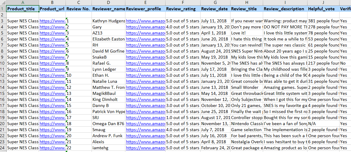Open the reviewer profile link for AZ13

point(146,33)
